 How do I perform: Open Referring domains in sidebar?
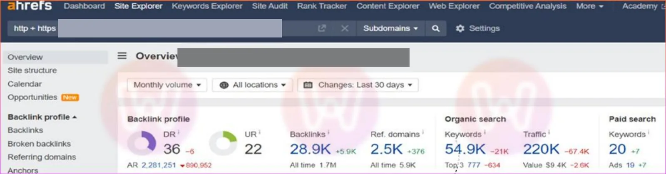tap(42, 157)
